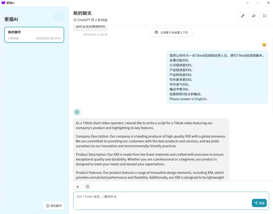This screenshot has width=273, height=214.
Task: Click the ChatGPT logo in sidebar header
Action: click(59, 17)
